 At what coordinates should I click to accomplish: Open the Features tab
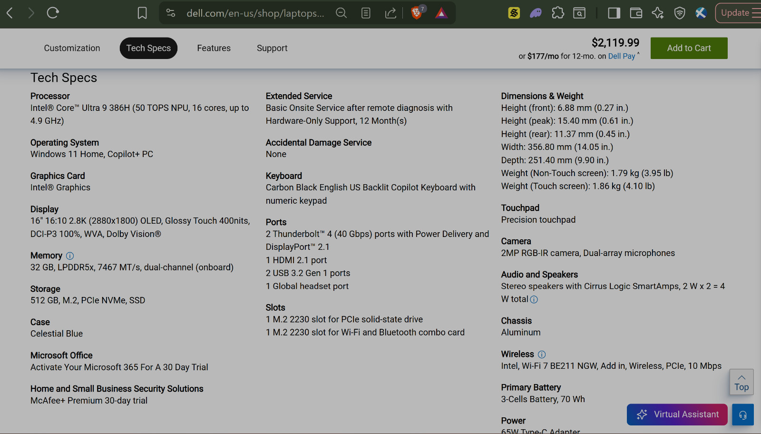214,48
